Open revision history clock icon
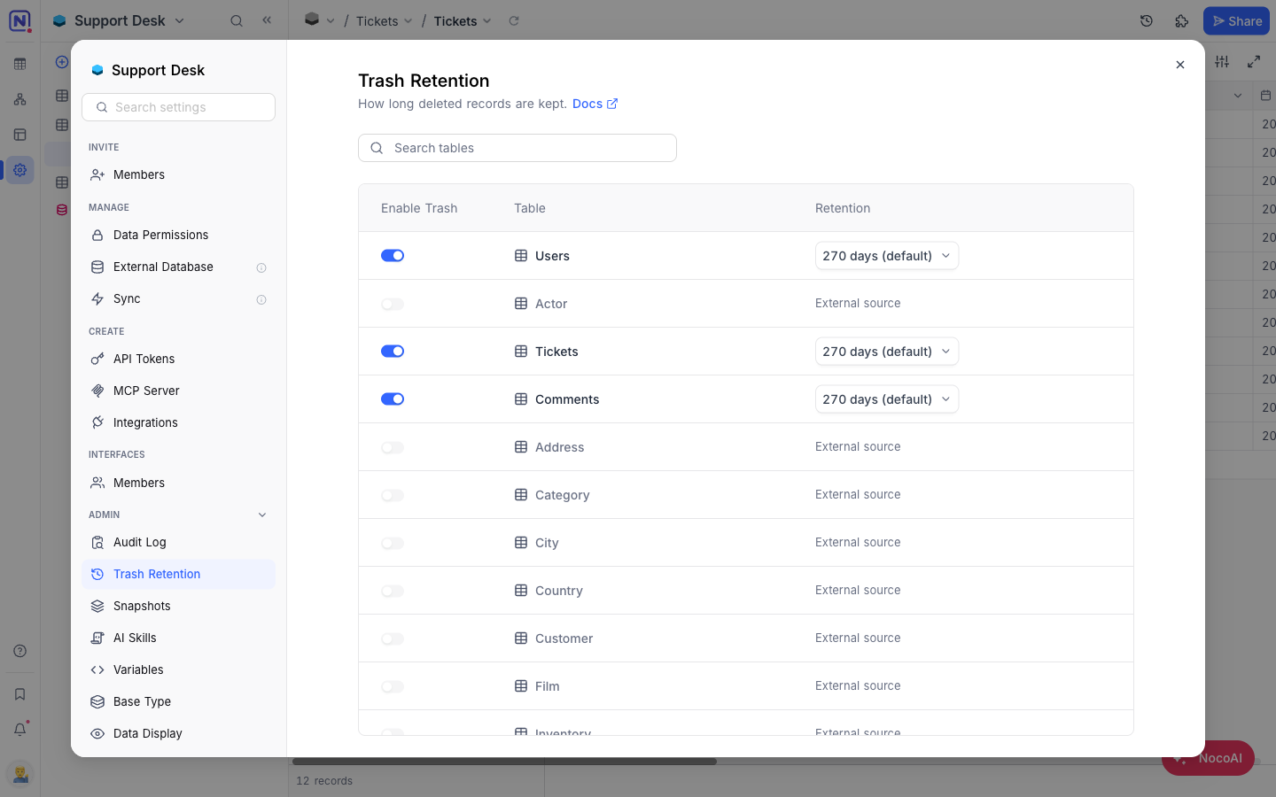Image resolution: width=1276 pixels, height=797 pixels. point(1147,20)
